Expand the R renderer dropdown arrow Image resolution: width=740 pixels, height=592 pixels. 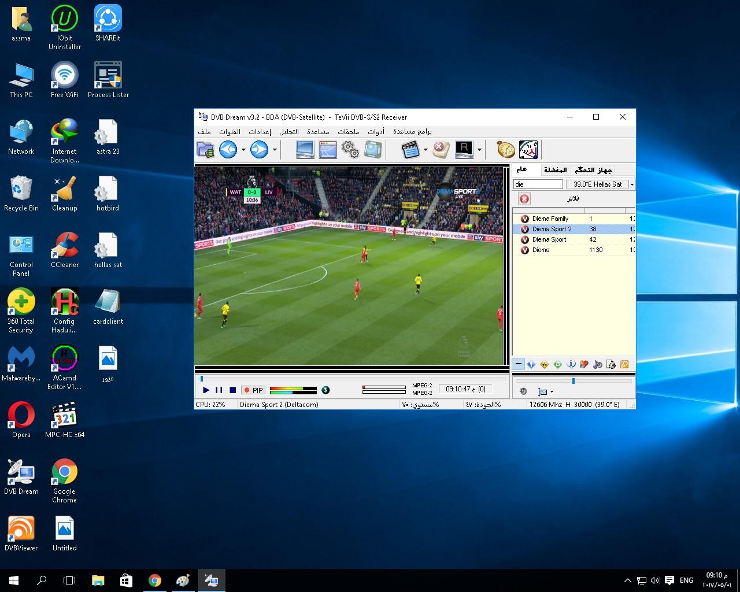(x=479, y=150)
